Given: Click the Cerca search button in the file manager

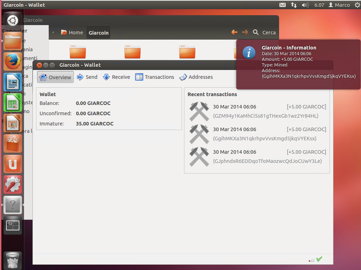Looking at the screenshot, I should point(264,32).
